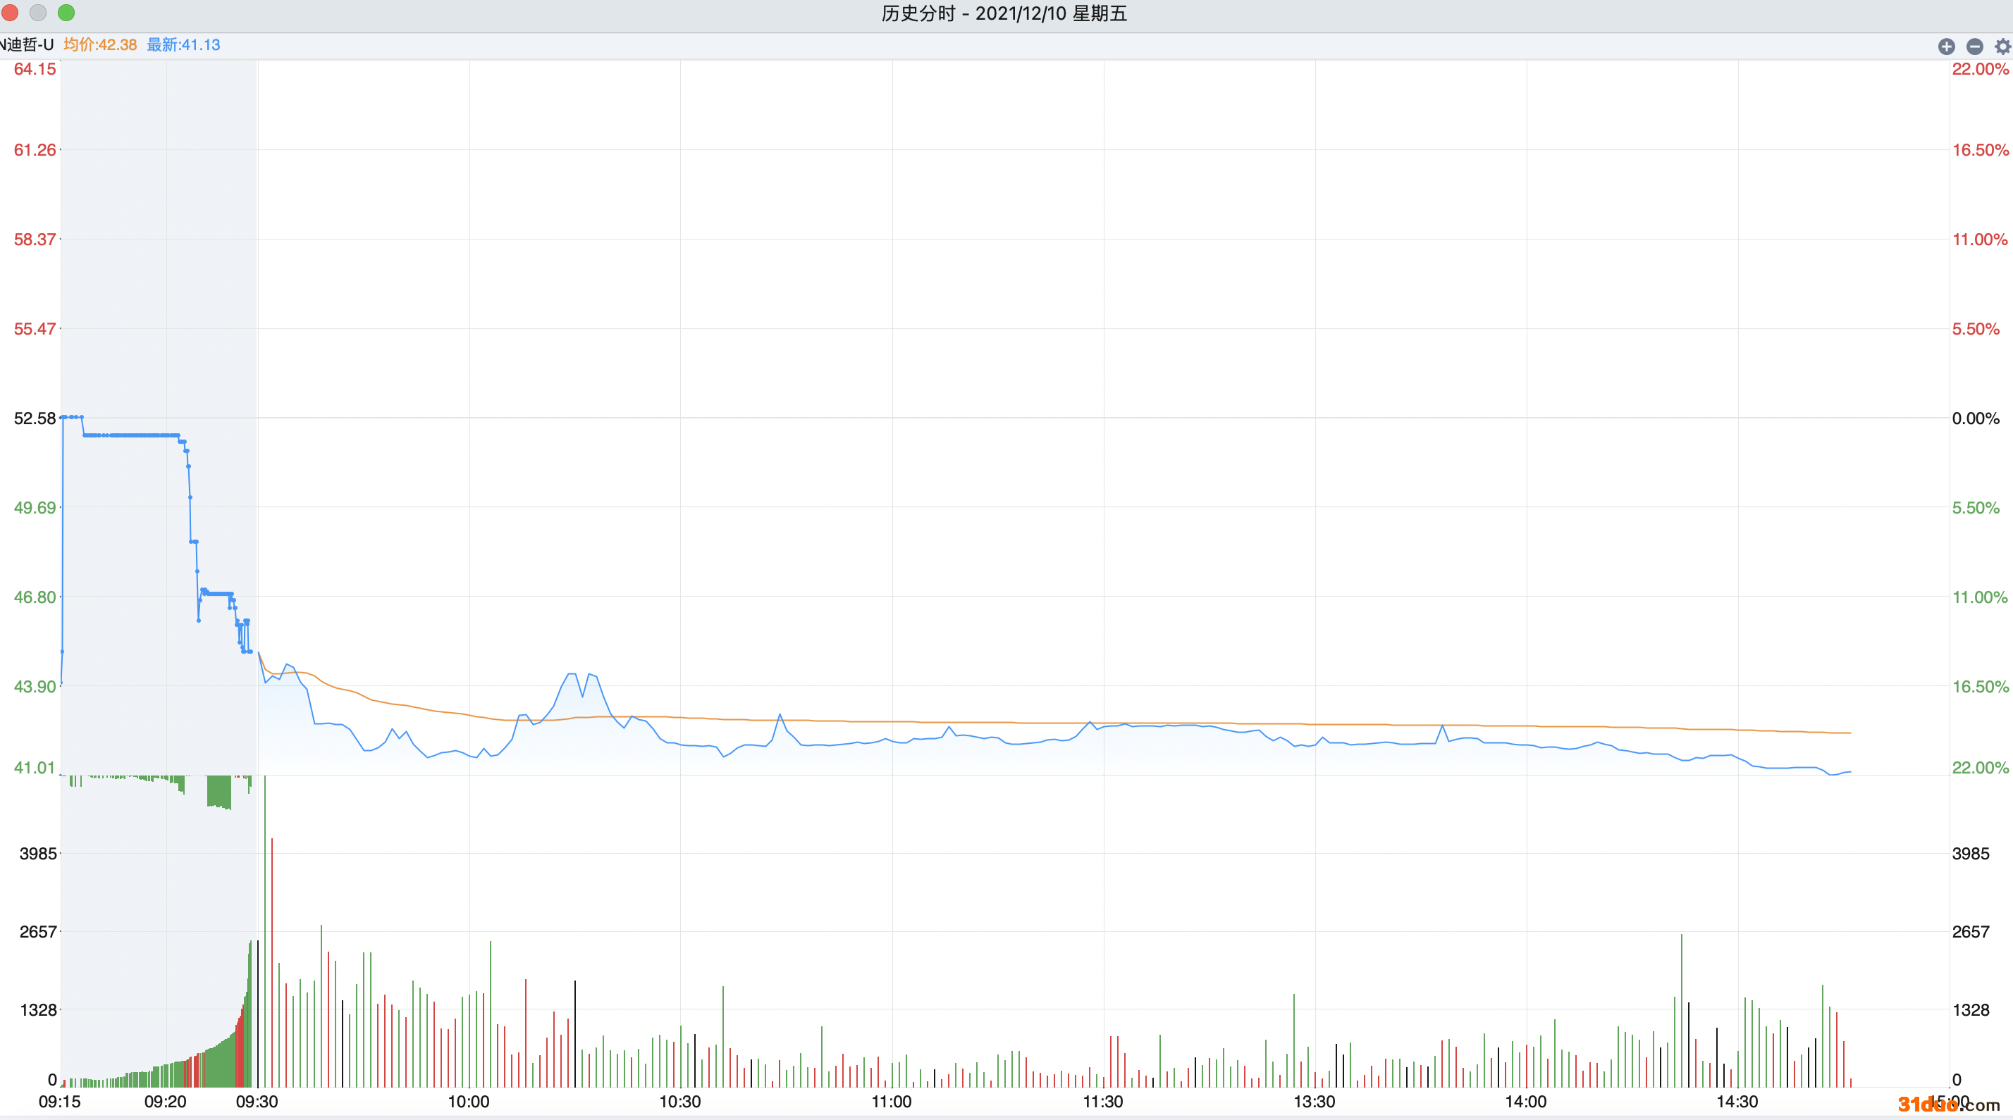Image resolution: width=2013 pixels, height=1120 pixels.
Task: Click the 10:00 time axis marker
Action: pyautogui.click(x=468, y=1101)
